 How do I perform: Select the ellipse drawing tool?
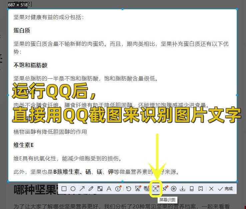(x=73, y=189)
